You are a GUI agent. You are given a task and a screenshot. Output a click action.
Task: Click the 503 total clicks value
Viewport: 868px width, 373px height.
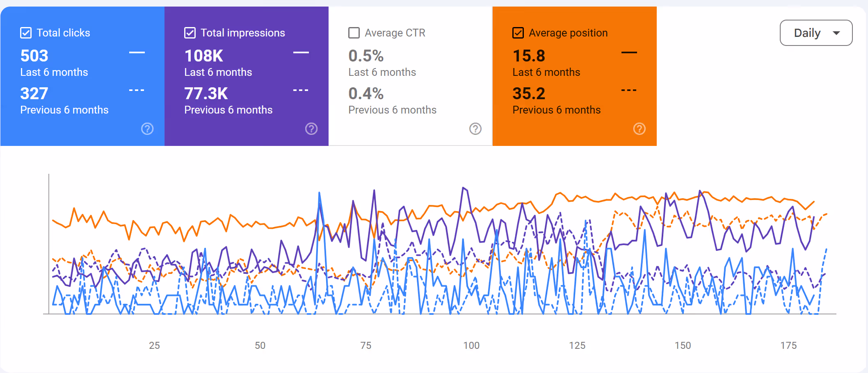pos(34,56)
